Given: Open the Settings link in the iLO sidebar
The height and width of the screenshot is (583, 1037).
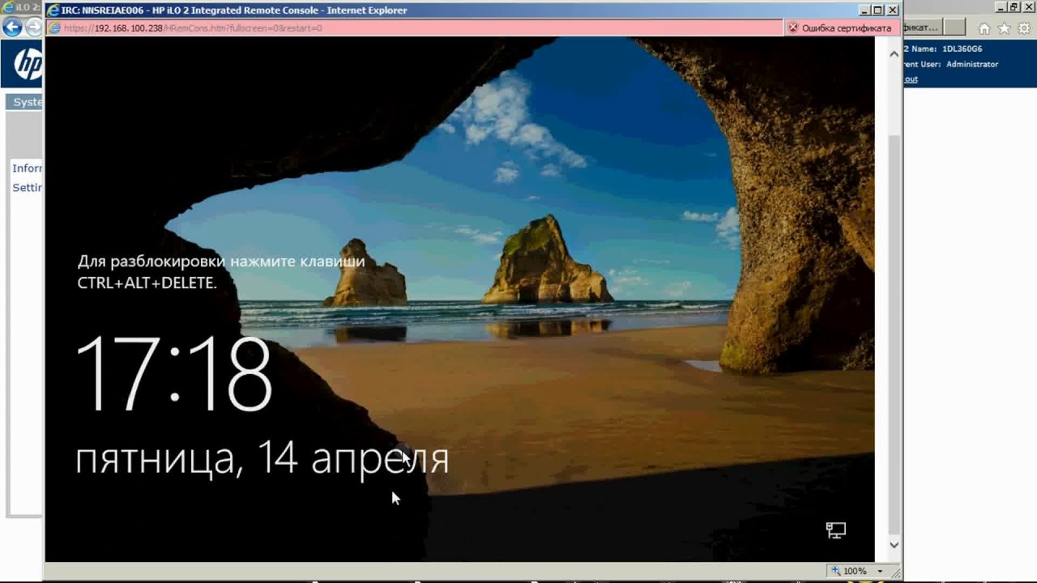Looking at the screenshot, I should point(28,188).
